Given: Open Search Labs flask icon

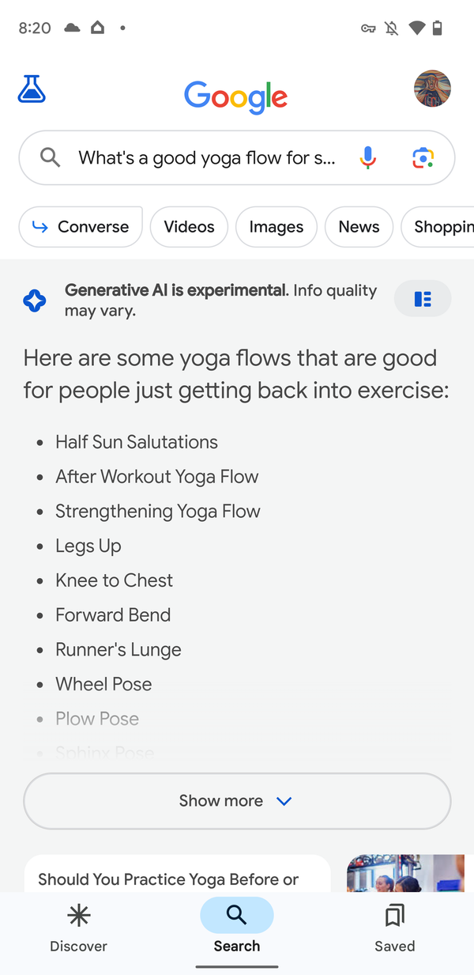Looking at the screenshot, I should 32,89.
